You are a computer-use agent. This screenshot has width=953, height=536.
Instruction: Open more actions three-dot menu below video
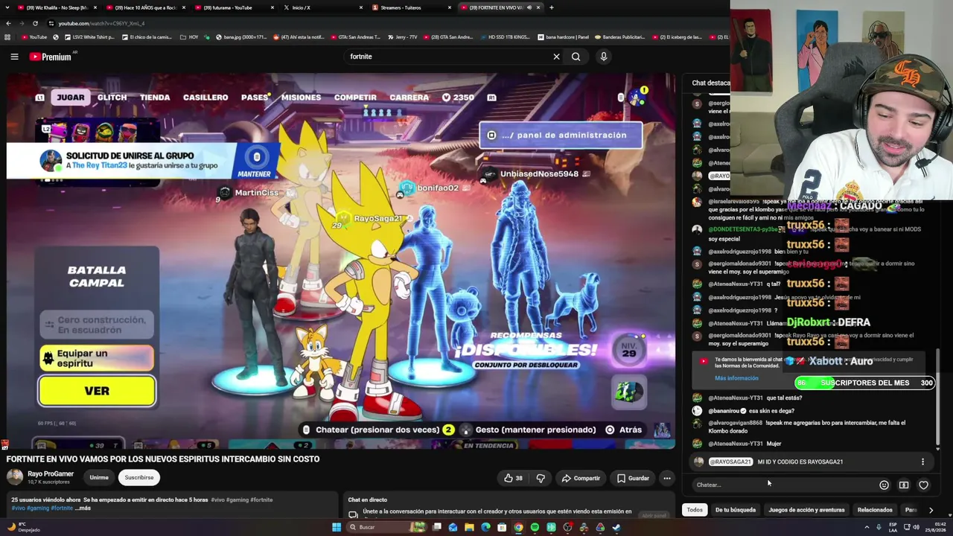[x=667, y=478]
